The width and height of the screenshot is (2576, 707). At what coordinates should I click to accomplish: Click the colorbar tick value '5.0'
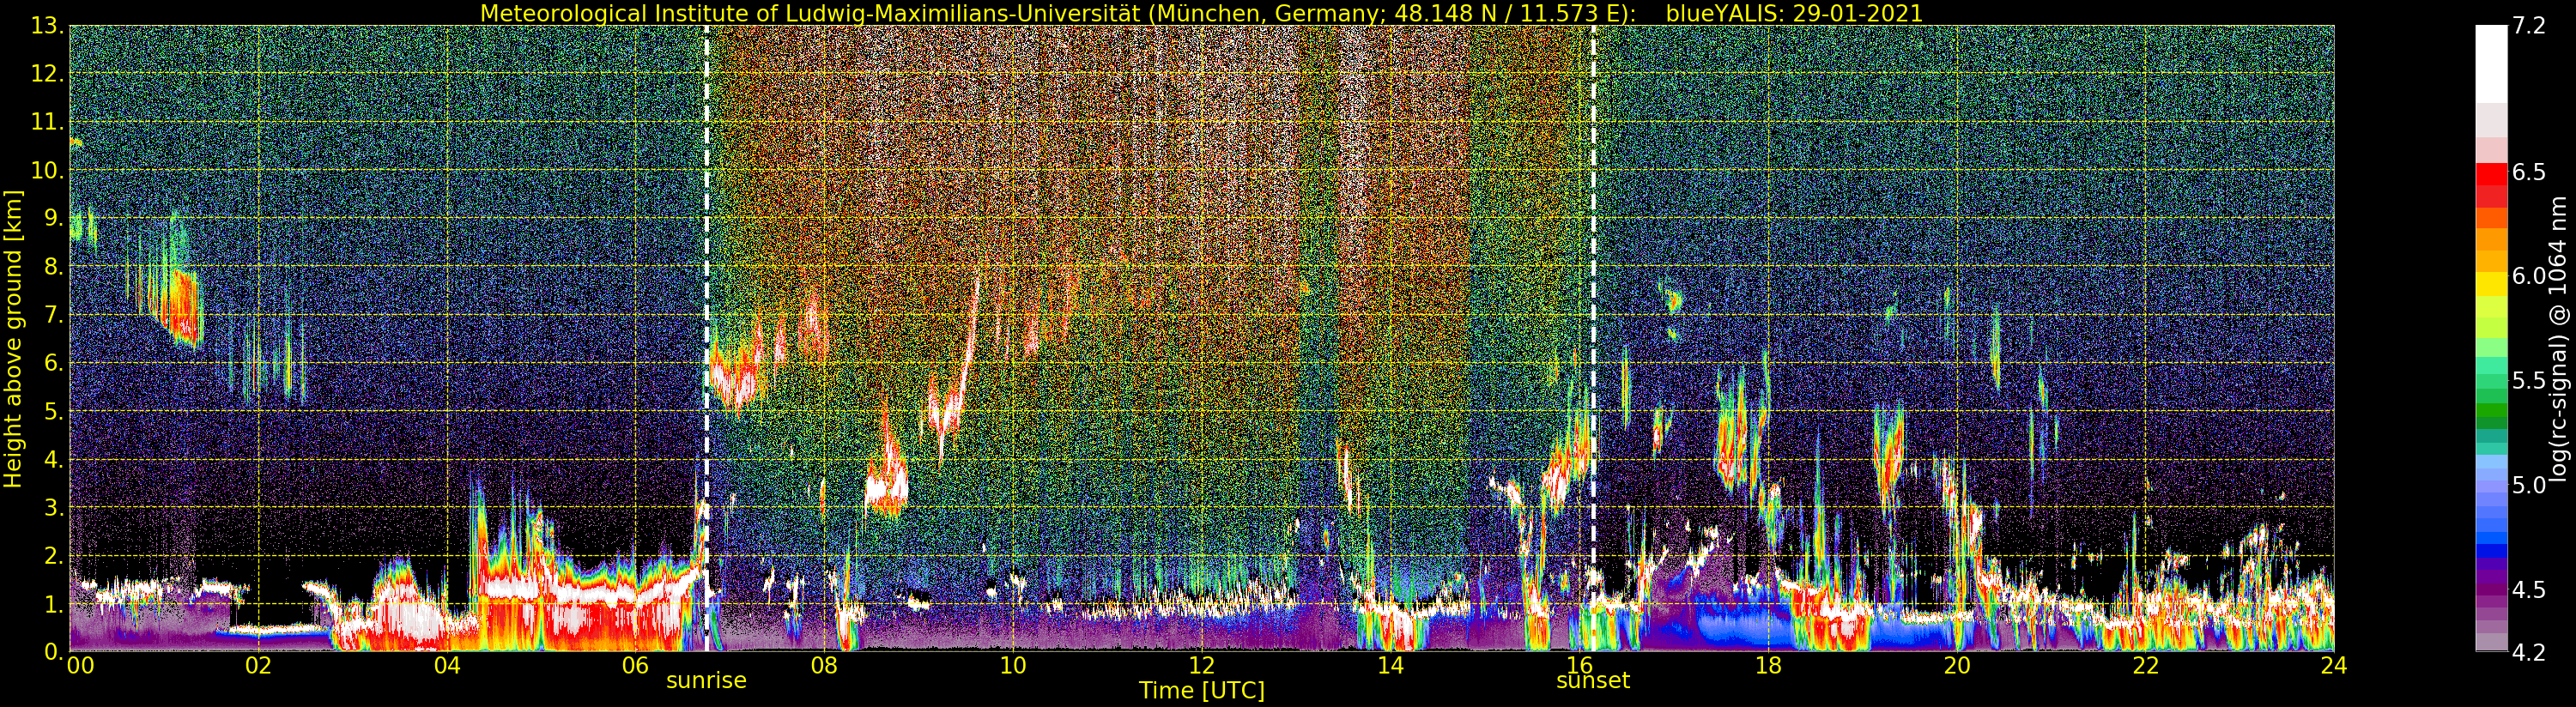(x=2528, y=486)
